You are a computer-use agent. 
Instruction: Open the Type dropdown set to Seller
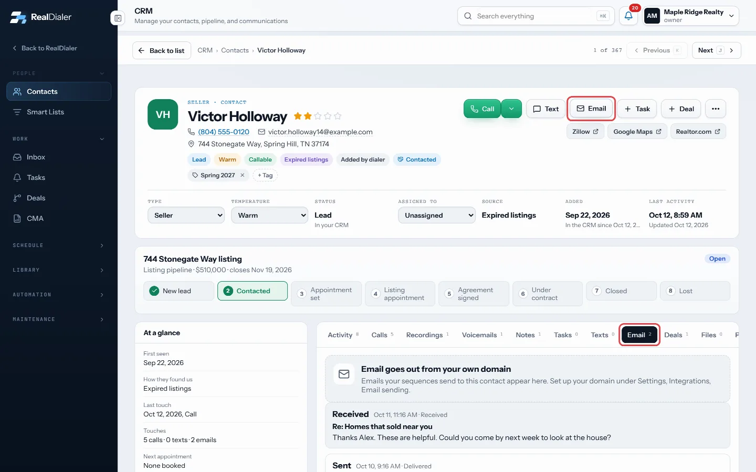[x=186, y=215]
